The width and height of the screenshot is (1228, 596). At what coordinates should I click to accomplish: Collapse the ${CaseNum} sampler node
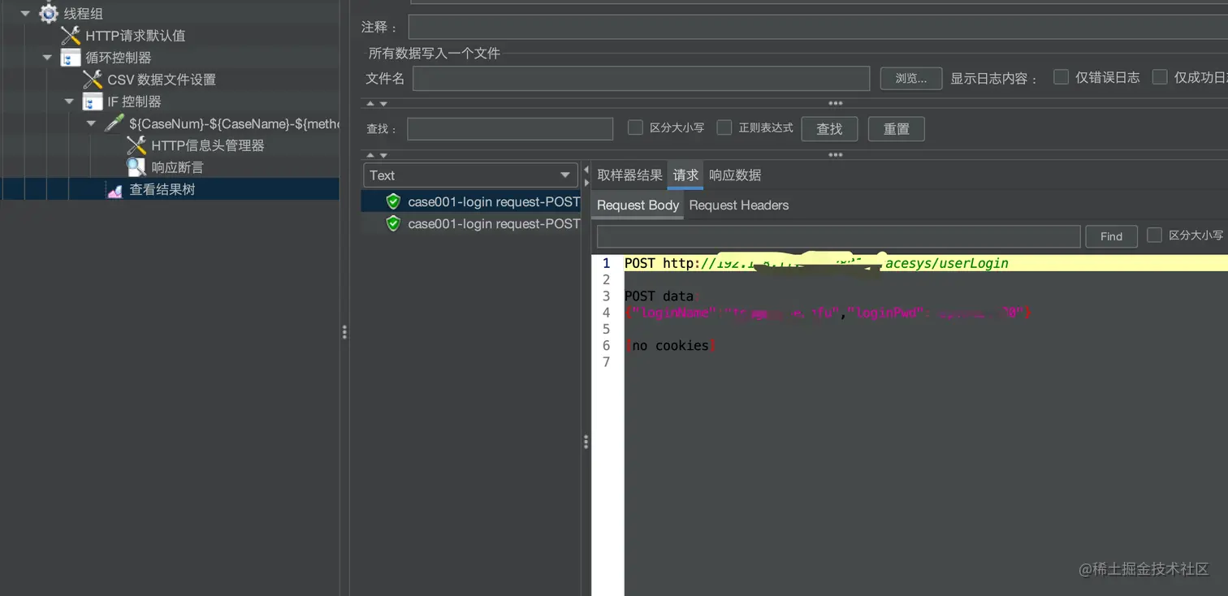pyautogui.click(x=91, y=123)
